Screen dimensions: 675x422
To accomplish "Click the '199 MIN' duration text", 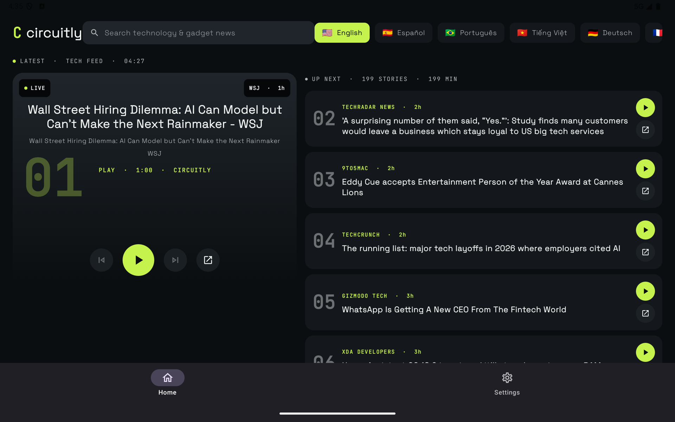I will tap(443, 79).
